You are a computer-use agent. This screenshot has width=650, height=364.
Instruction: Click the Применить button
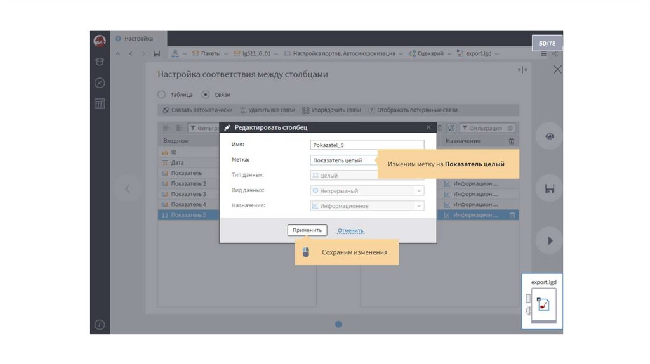tap(307, 230)
